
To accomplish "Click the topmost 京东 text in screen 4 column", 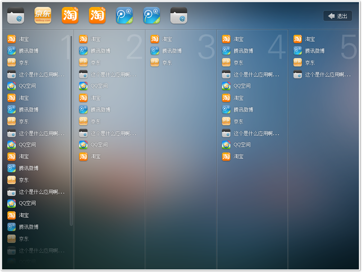I will tap(238, 63).
